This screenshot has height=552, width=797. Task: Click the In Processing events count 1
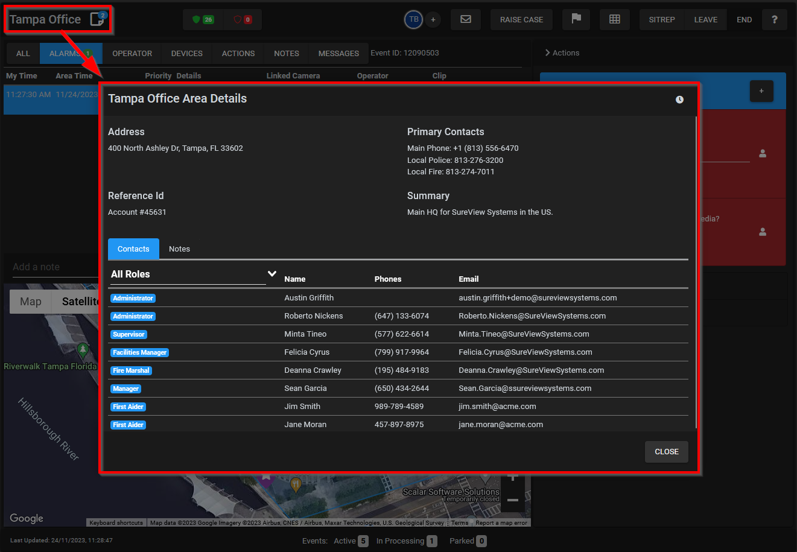click(x=432, y=541)
